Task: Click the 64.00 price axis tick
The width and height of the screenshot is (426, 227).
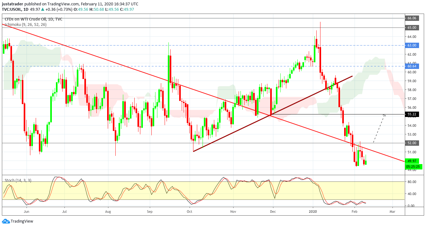Action: [412, 37]
